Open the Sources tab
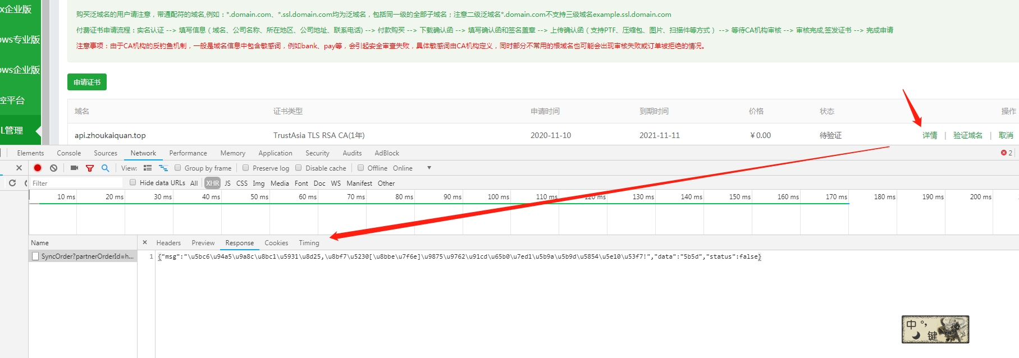1019x358 pixels. click(x=106, y=153)
